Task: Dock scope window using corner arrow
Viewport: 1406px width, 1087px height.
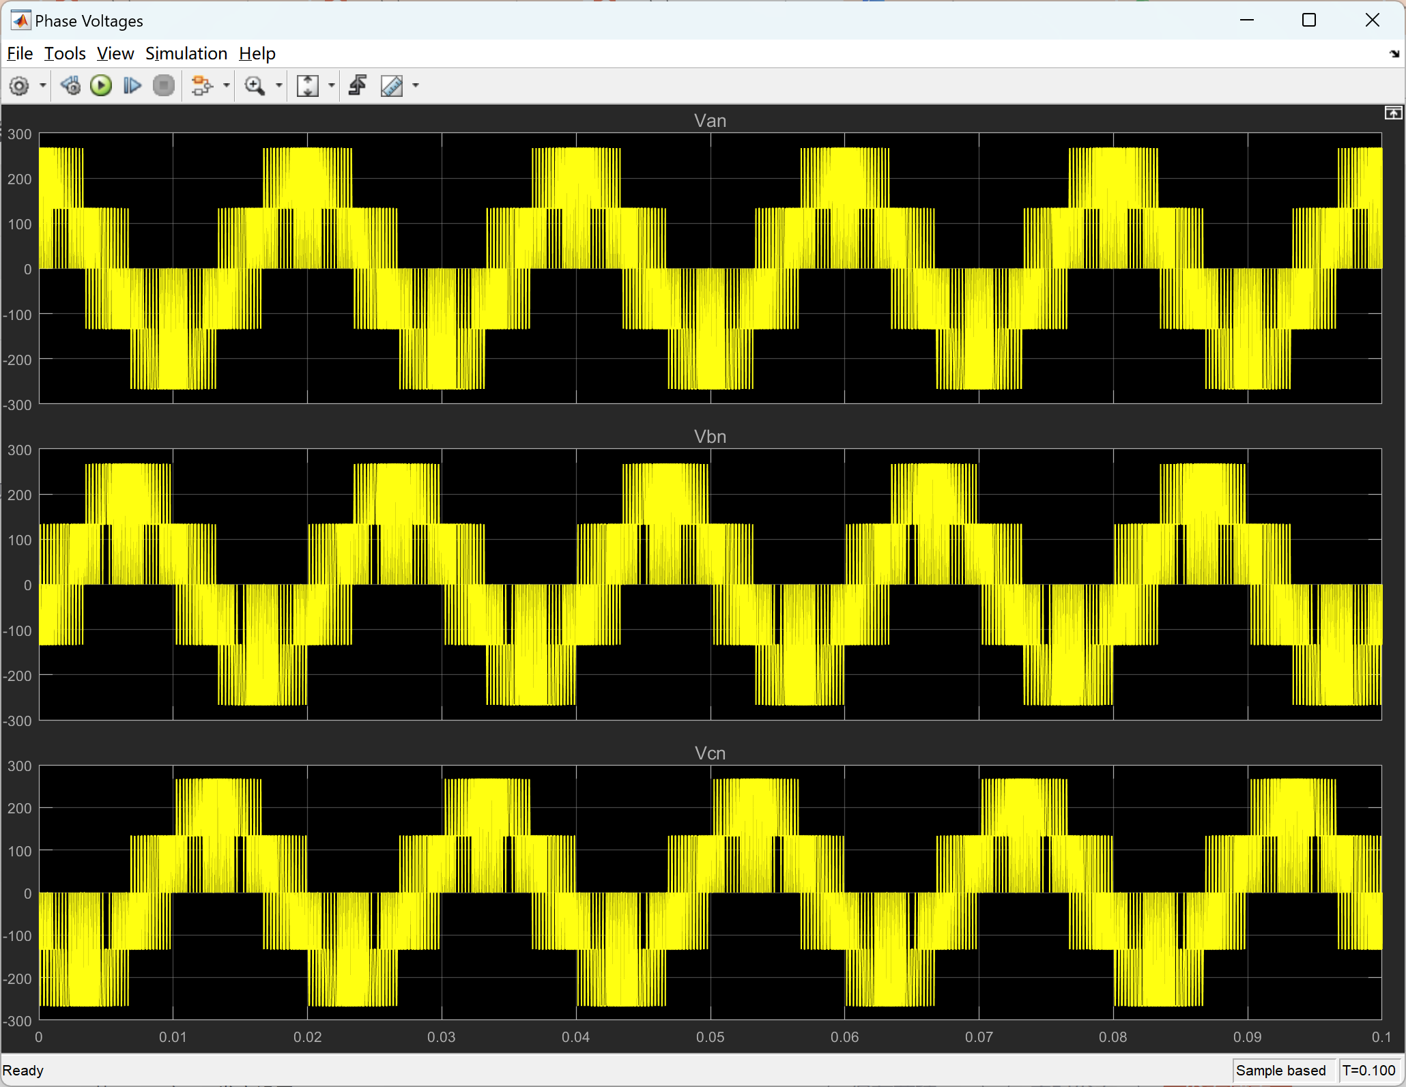Action: pos(1394,54)
